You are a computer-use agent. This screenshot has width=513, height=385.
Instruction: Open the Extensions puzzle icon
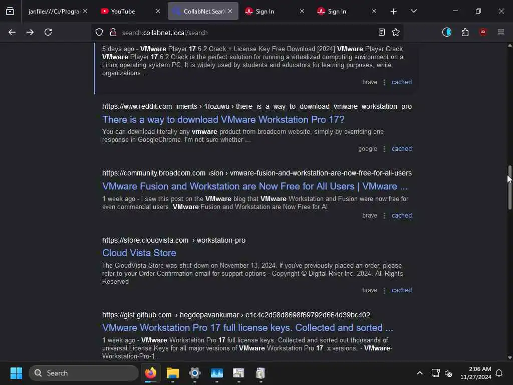[x=465, y=32]
